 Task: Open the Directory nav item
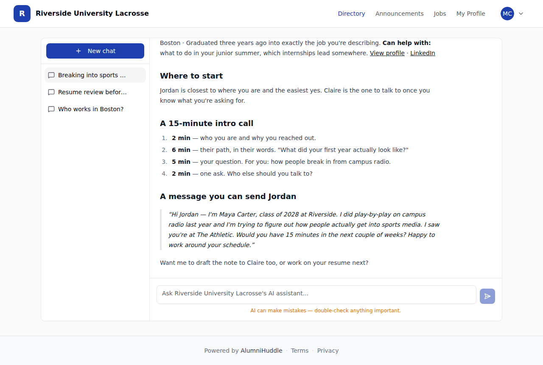[x=351, y=14]
